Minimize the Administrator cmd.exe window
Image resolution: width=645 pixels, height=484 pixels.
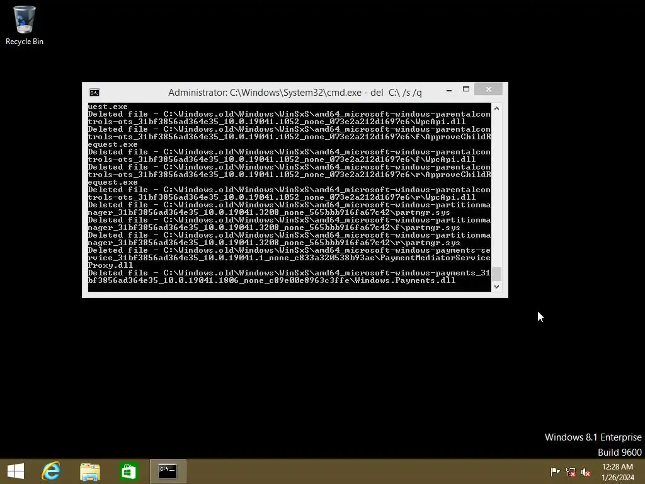coord(449,89)
